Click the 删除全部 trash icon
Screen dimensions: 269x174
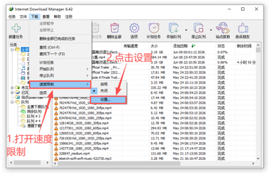click(114, 28)
